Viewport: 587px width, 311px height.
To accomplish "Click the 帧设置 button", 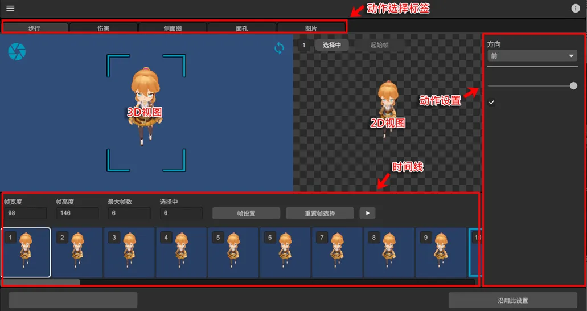I will coord(246,213).
